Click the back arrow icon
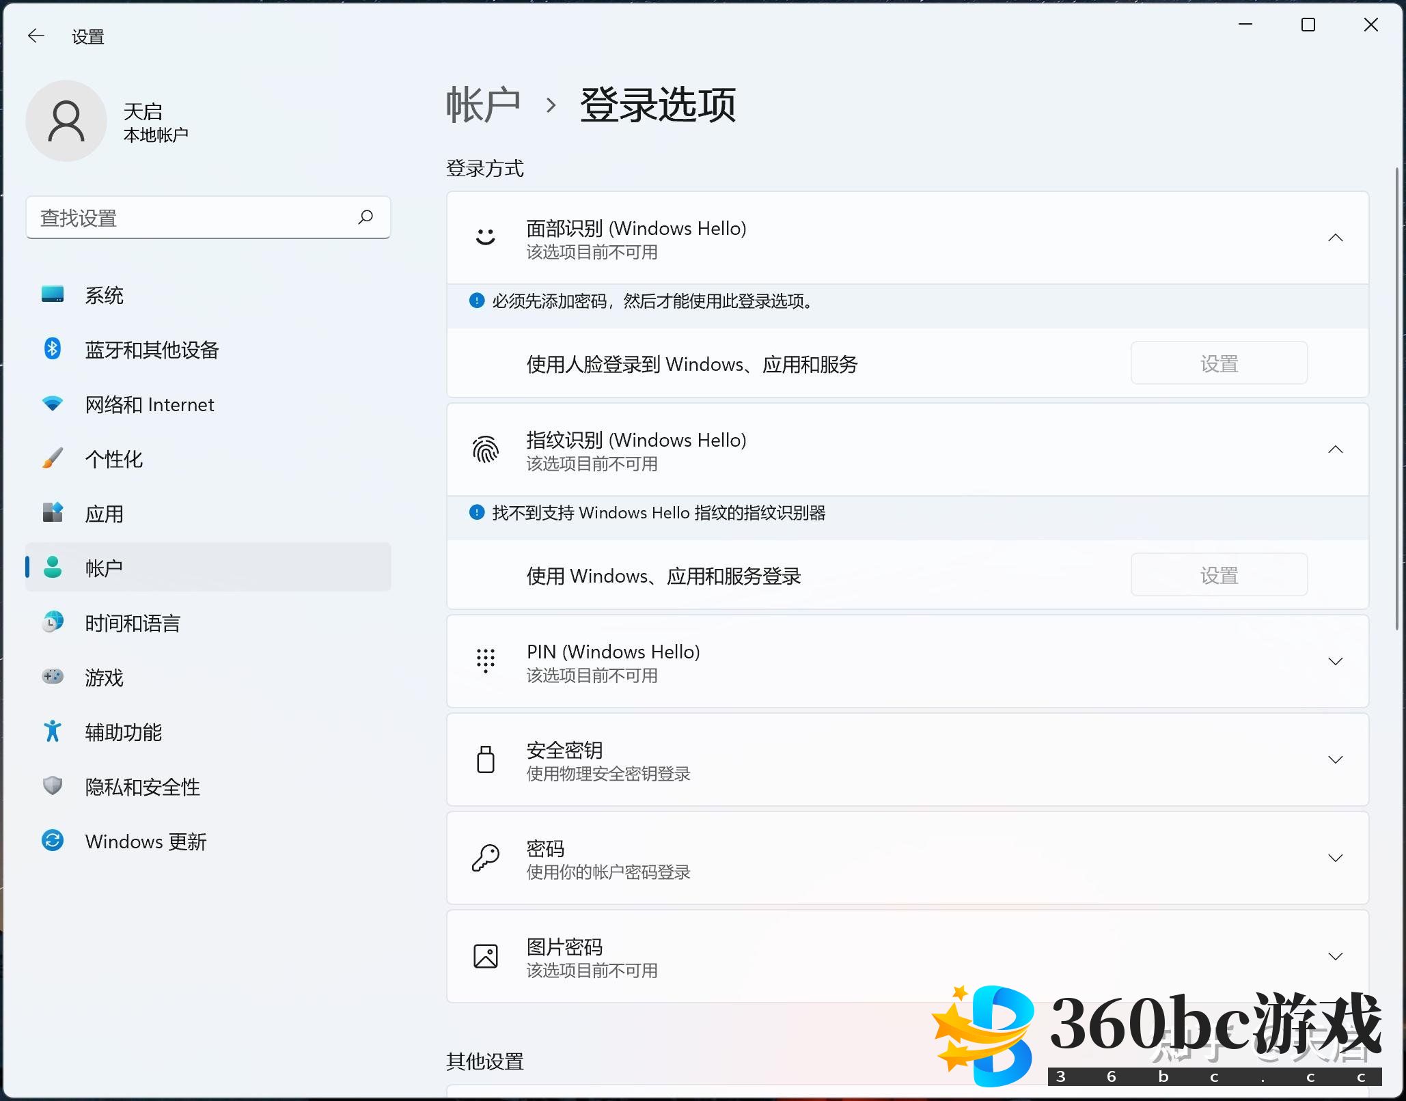Image resolution: width=1406 pixels, height=1101 pixels. coord(36,36)
